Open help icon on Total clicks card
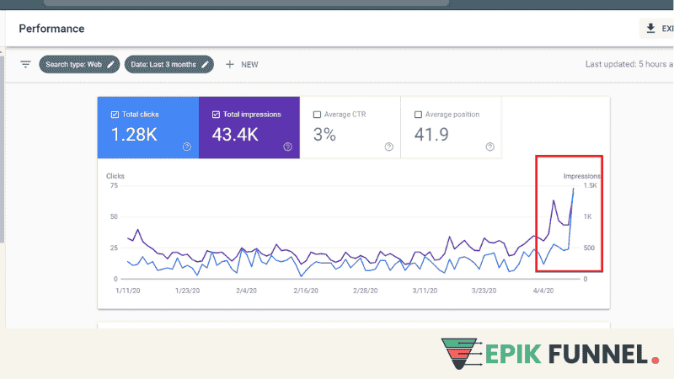 [x=186, y=147]
